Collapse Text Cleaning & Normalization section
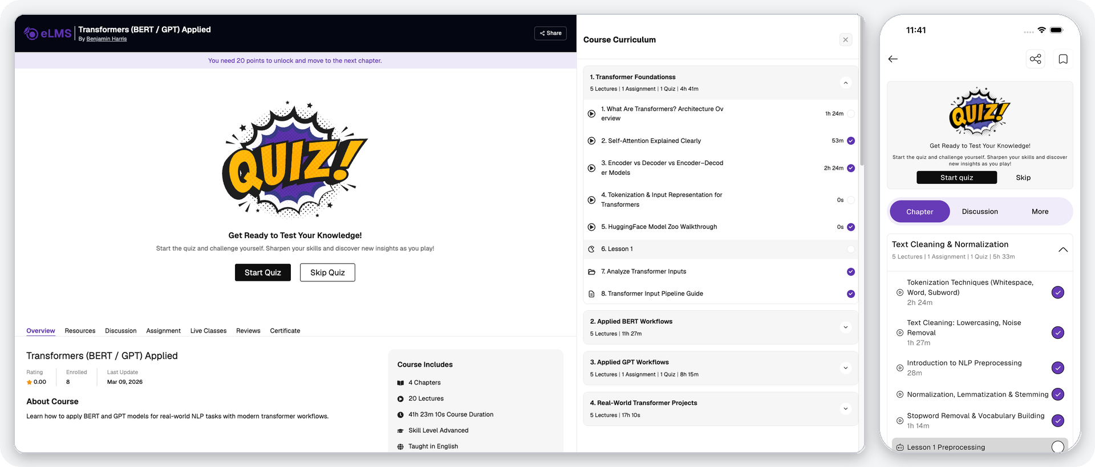This screenshot has width=1095, height=467. [x=1063, y=249]
